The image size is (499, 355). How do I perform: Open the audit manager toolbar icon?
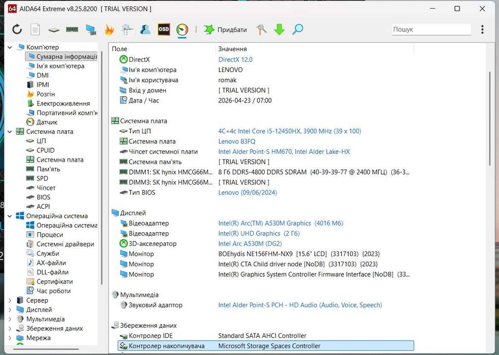click(127, 30)
